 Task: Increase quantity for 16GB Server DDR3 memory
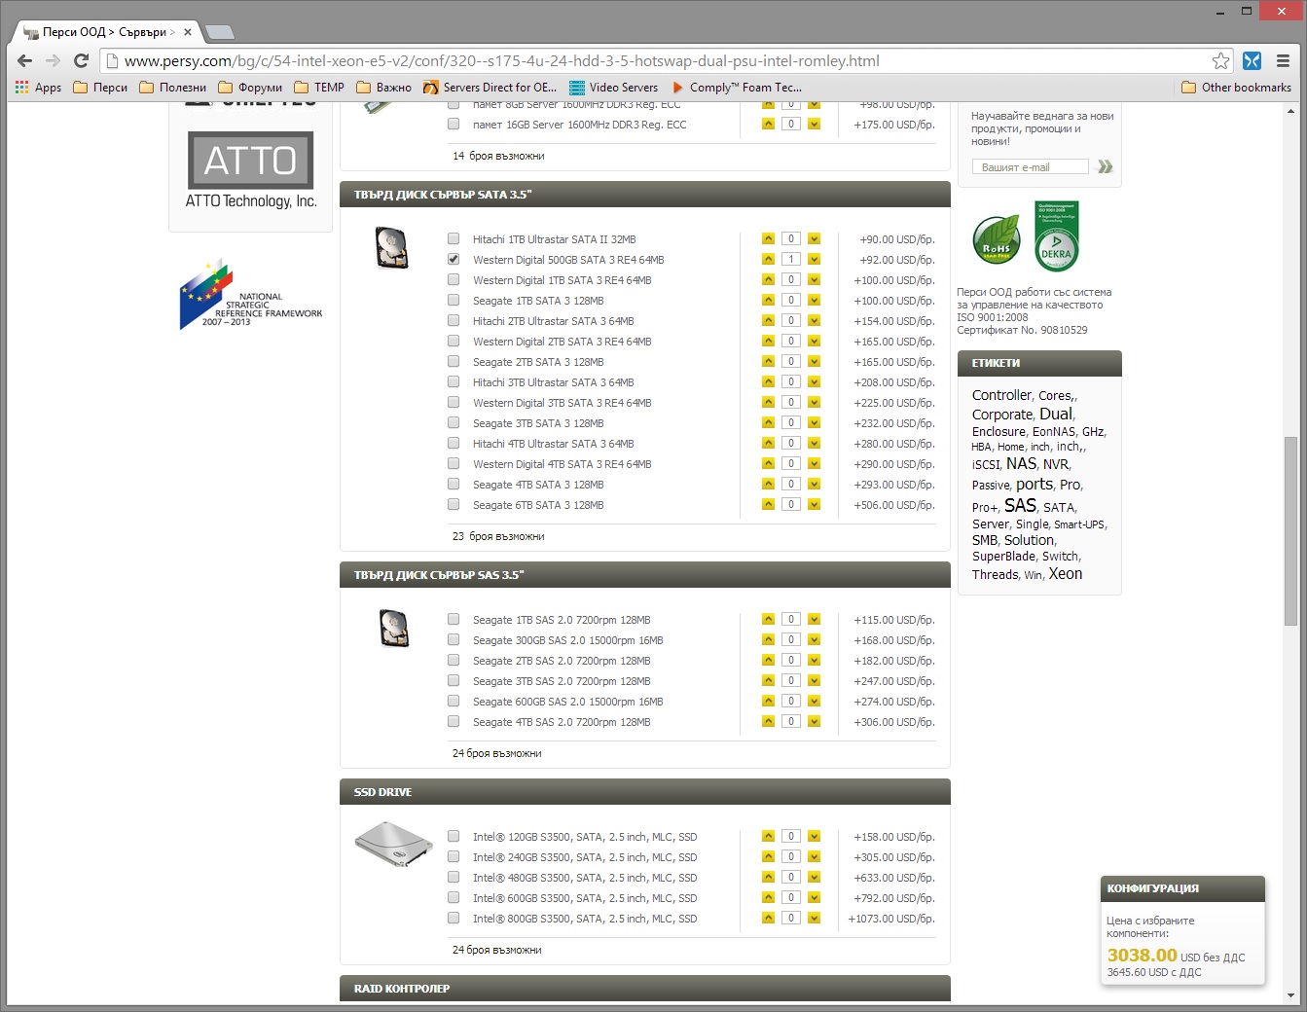coord(768,124)
